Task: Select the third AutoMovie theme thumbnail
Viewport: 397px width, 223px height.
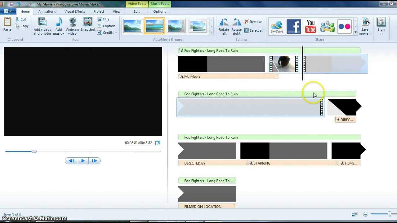Action: click(x=176, y=26)
